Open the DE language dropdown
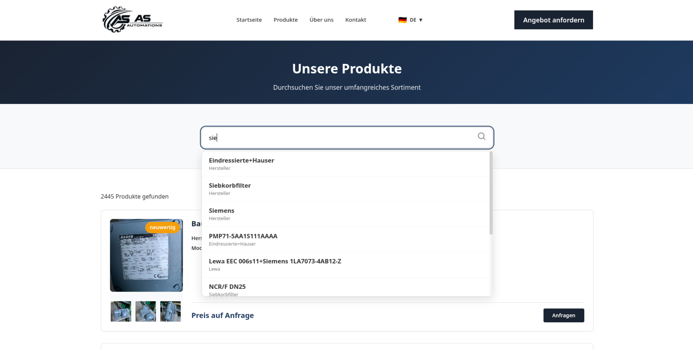 414,20
